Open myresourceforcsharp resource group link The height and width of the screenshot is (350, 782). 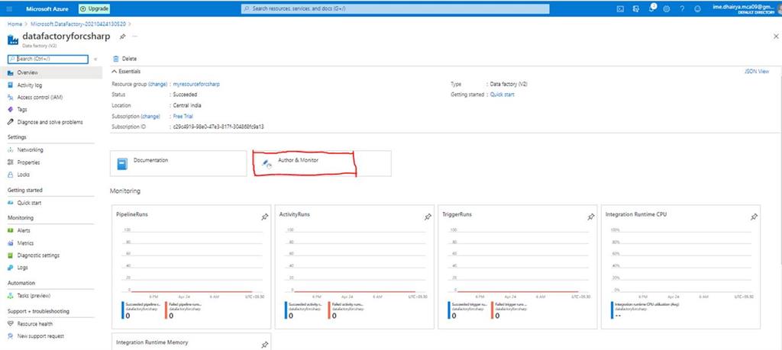[196, 84]
